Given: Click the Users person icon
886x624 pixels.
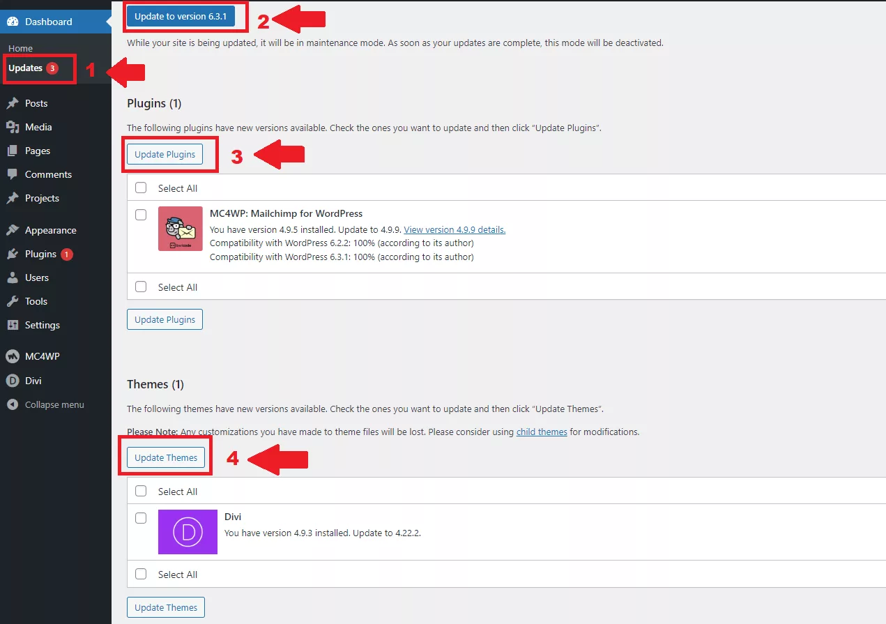Looking at the screenshot, I should (x=13, y=277).
